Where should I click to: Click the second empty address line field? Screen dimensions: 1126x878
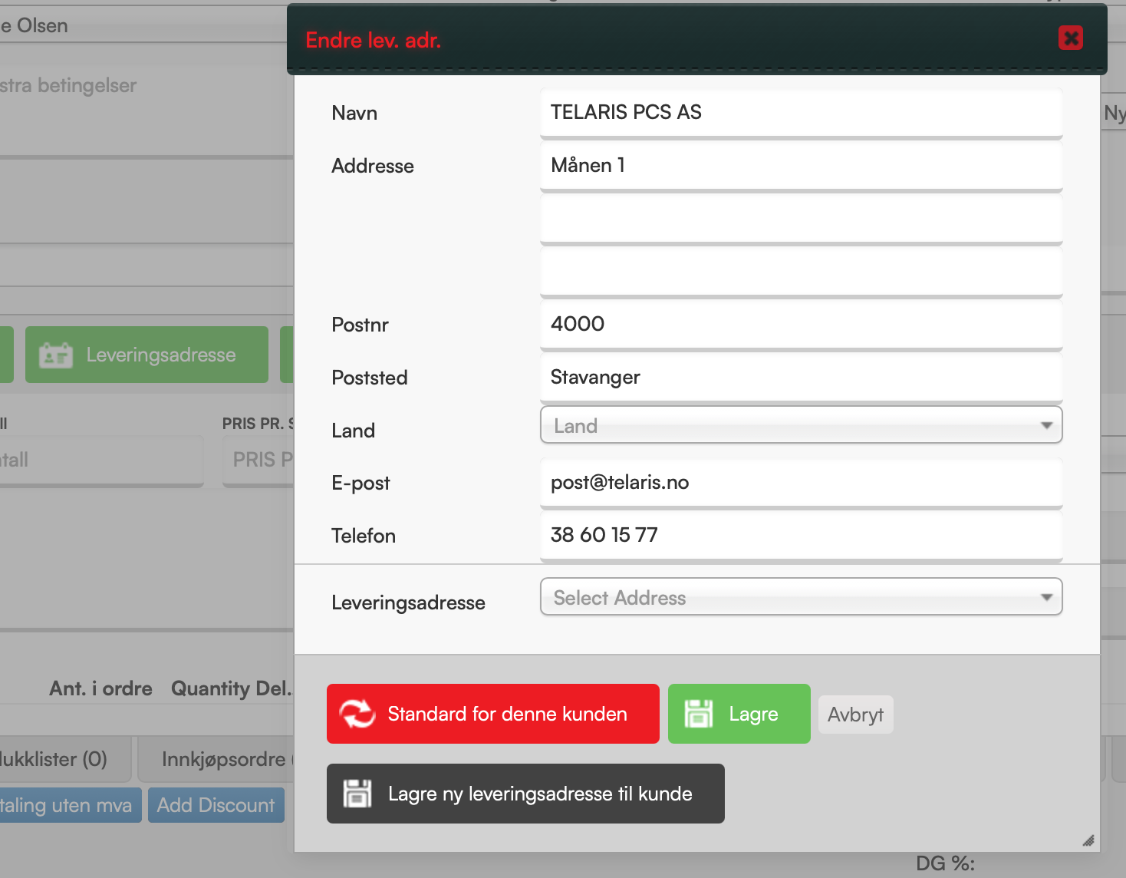pos(802,219)
